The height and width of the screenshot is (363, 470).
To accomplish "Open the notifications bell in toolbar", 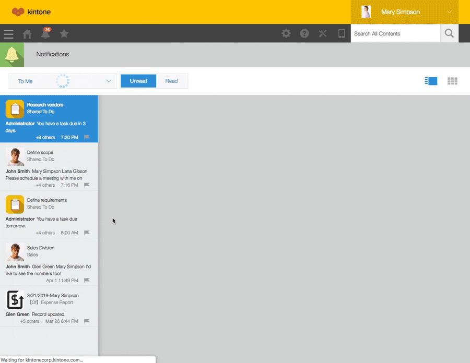I will coord(45,34).
